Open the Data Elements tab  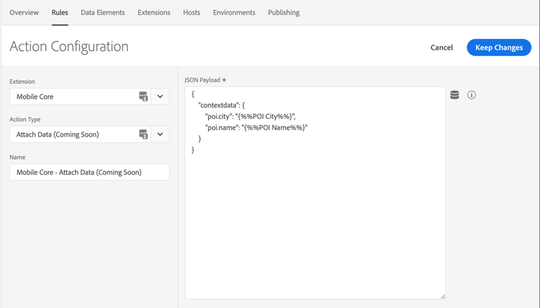pyautogui.click(x=103, y=13)
